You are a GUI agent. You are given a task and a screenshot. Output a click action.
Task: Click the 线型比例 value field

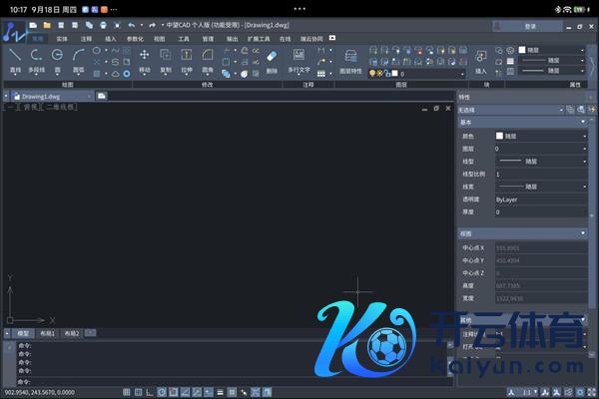click(x=541, y=174)
